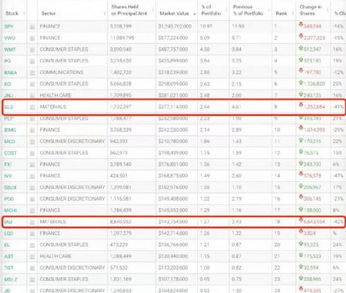Viewport: 346px width, 293px height.
Task: Open the WMT ticker link
Action: (x=10, y=50)
